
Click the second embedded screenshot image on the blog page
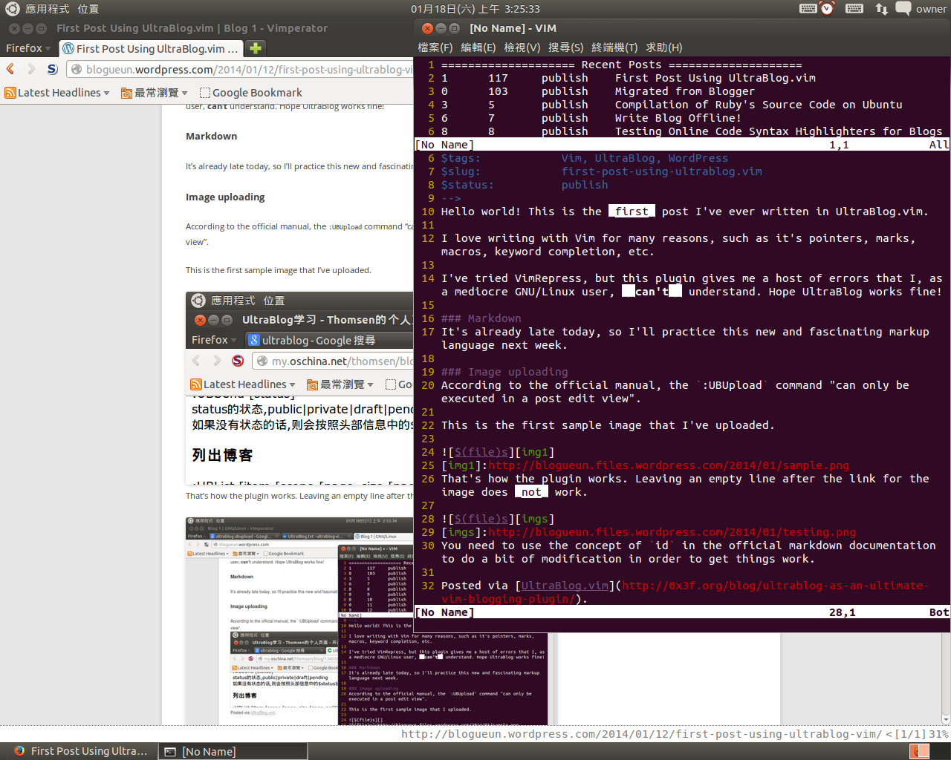click(x=299, y=620)
